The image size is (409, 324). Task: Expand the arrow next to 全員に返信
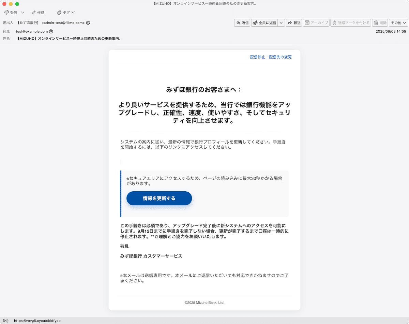point(281,23)
